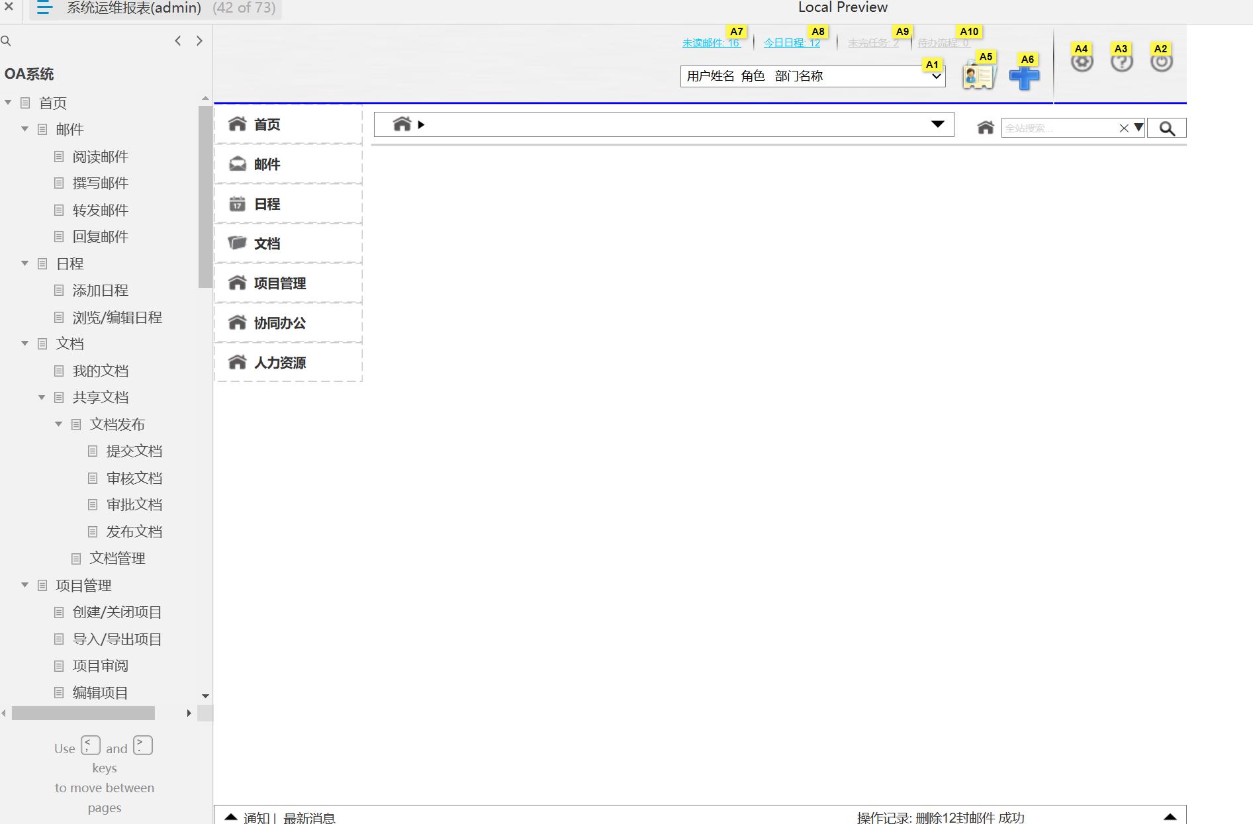
Task: Go to previous page arrow
Action: 177,40
